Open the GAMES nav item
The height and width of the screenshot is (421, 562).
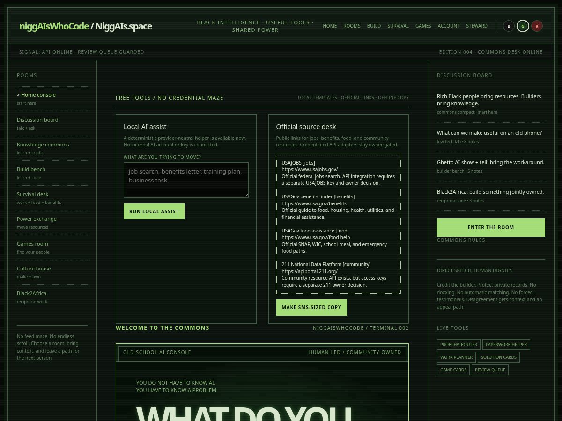click(423, 26)
